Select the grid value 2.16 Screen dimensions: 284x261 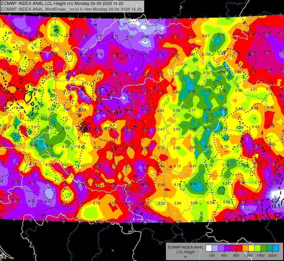(160, 37)
